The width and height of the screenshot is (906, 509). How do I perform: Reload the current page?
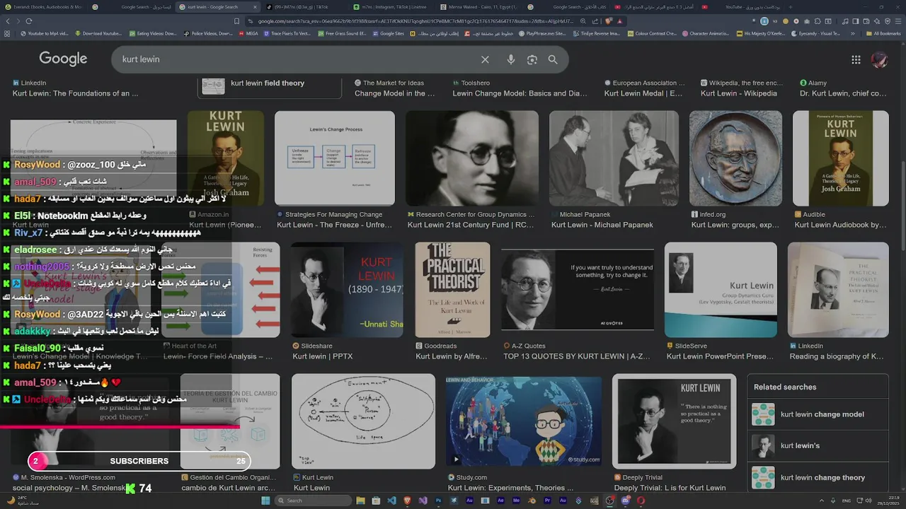(x=29, y=21)
